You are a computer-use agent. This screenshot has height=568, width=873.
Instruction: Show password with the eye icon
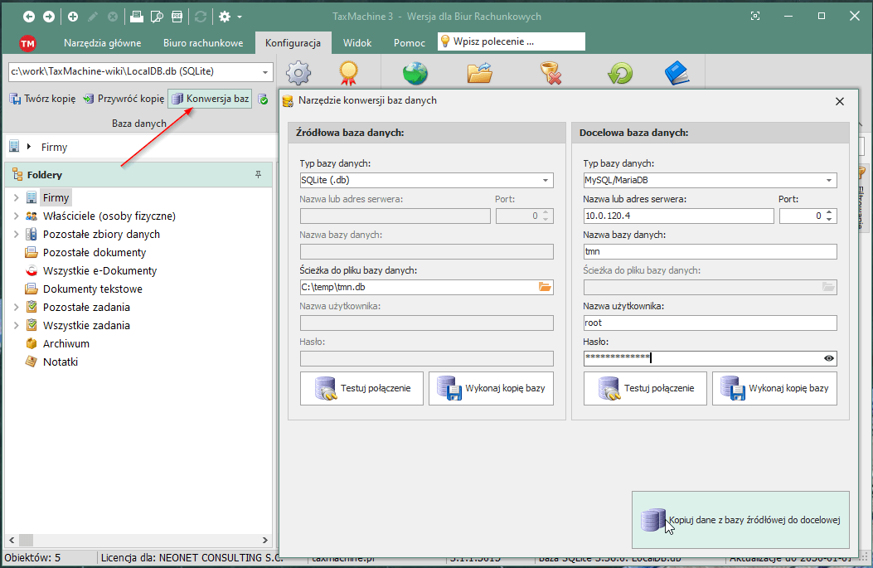[x=828, y=358]
